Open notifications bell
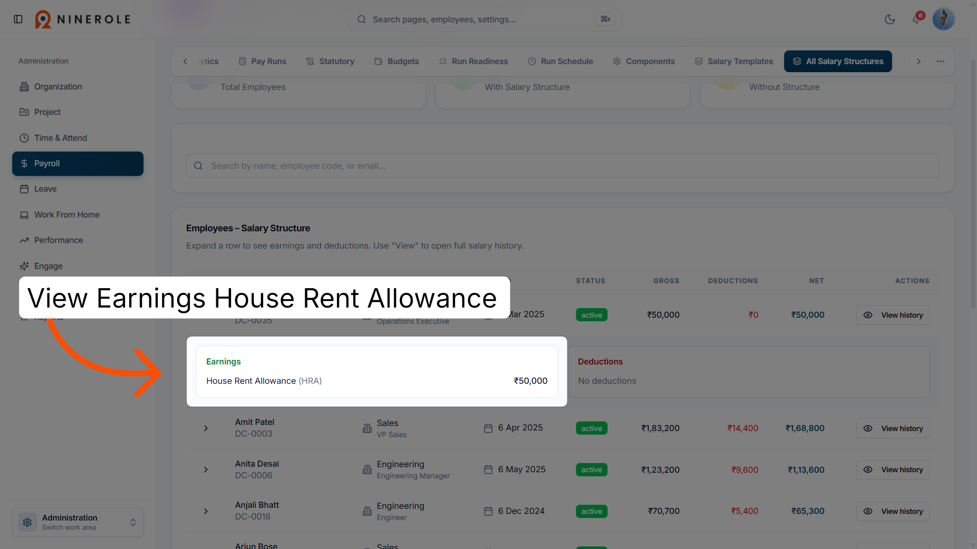The width and height of the screenshot is (977, 549). coord(916,19)
